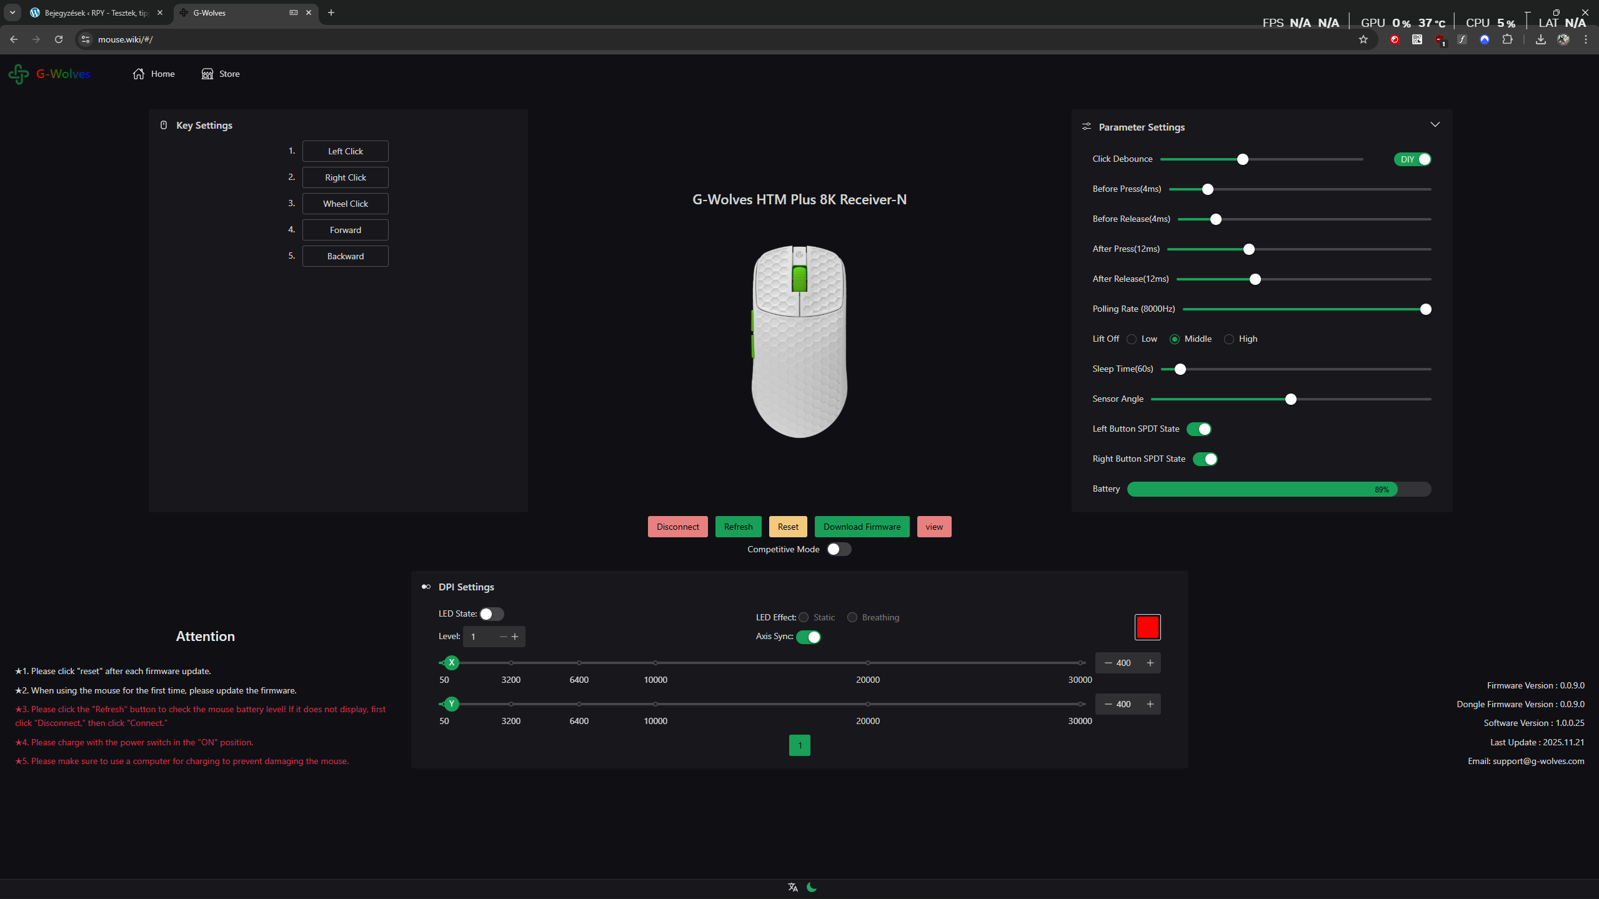Toggle dark mode moon icon
The image size is (1599, 899).
(812, 887)
